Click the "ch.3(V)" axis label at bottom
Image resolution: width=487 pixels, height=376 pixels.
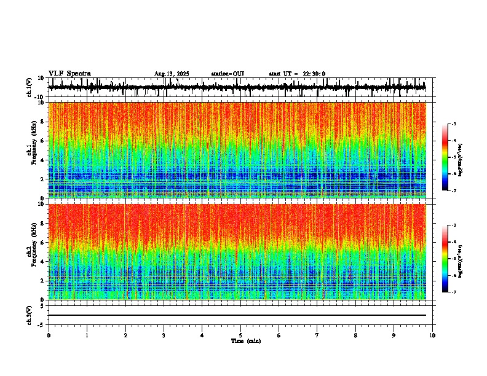coord(30,315)
